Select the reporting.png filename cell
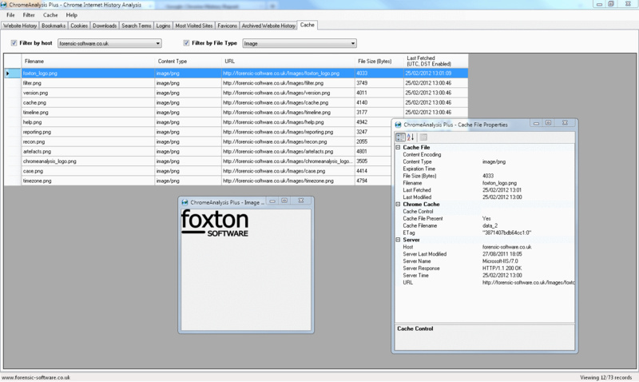639x382 pixels. [x=88, y=132]
